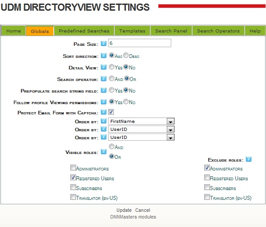Check Subscribers under Exclude Roles
This screenshot has width=266, height=227.
[x=207, y=187]
